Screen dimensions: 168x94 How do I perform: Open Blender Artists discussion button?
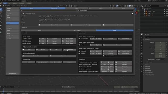[35, 56]
